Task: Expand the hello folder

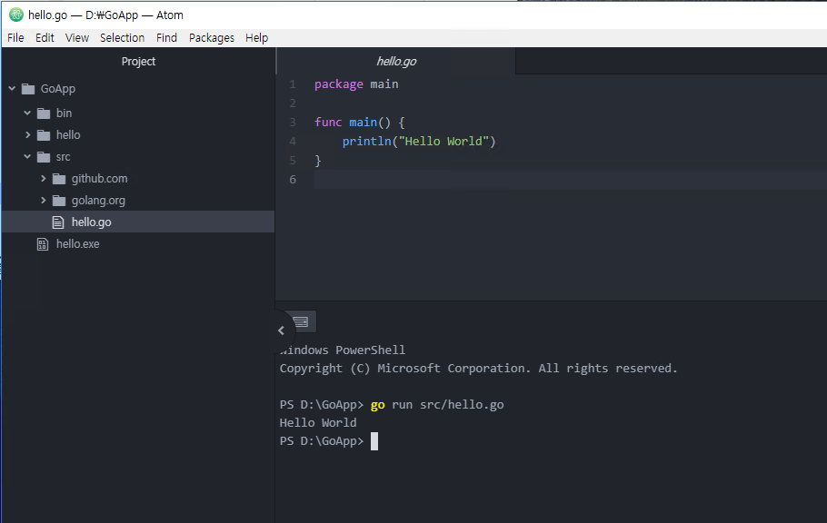Action: point(27,135)
